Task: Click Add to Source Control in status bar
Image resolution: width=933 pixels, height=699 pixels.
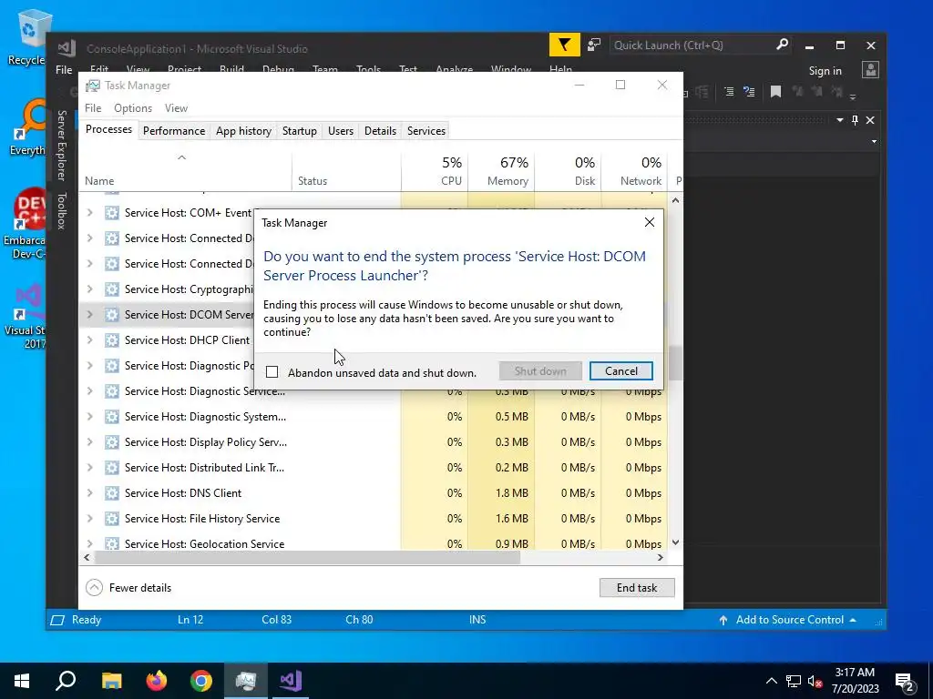Action: click(790, 620)
